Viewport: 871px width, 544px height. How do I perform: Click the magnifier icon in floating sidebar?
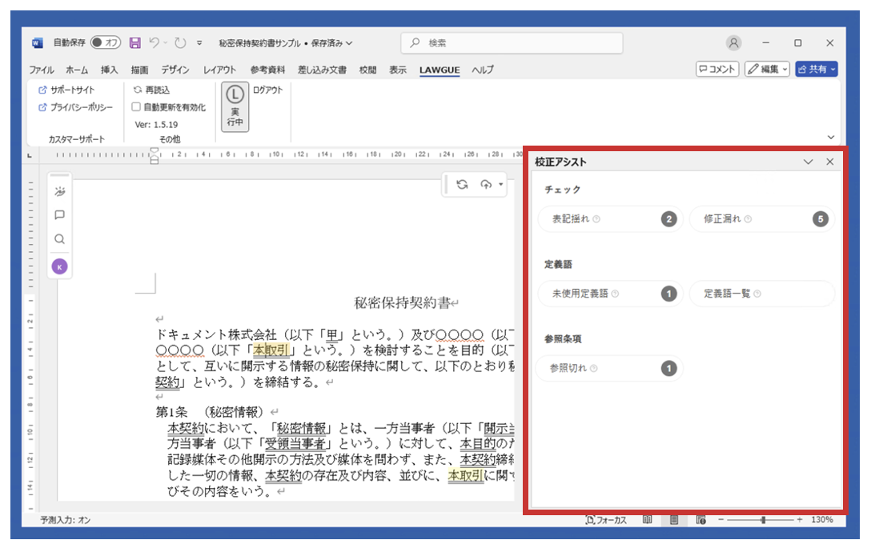tap(60, 239)
